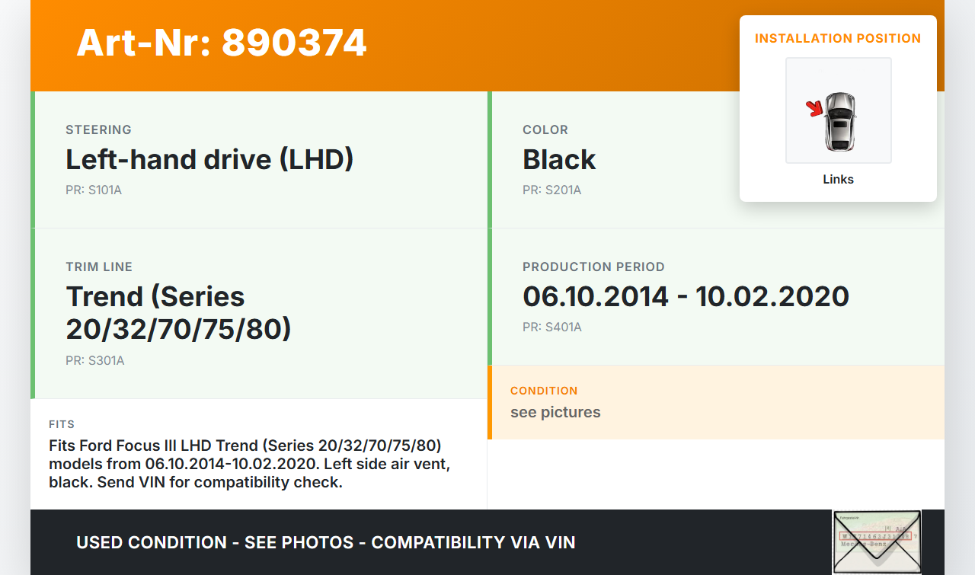
Task: Click the PR: S301A code
Action: pyautogui.click(x=95, y=360)
